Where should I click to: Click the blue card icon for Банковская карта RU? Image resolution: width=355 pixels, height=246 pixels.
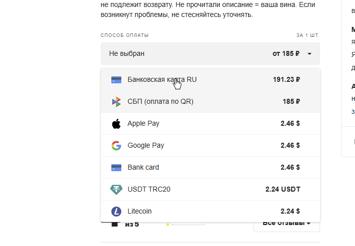116,80
